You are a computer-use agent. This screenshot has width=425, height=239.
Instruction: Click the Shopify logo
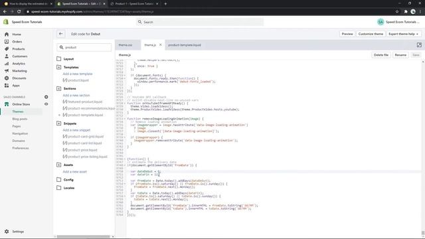coord(6,22)
